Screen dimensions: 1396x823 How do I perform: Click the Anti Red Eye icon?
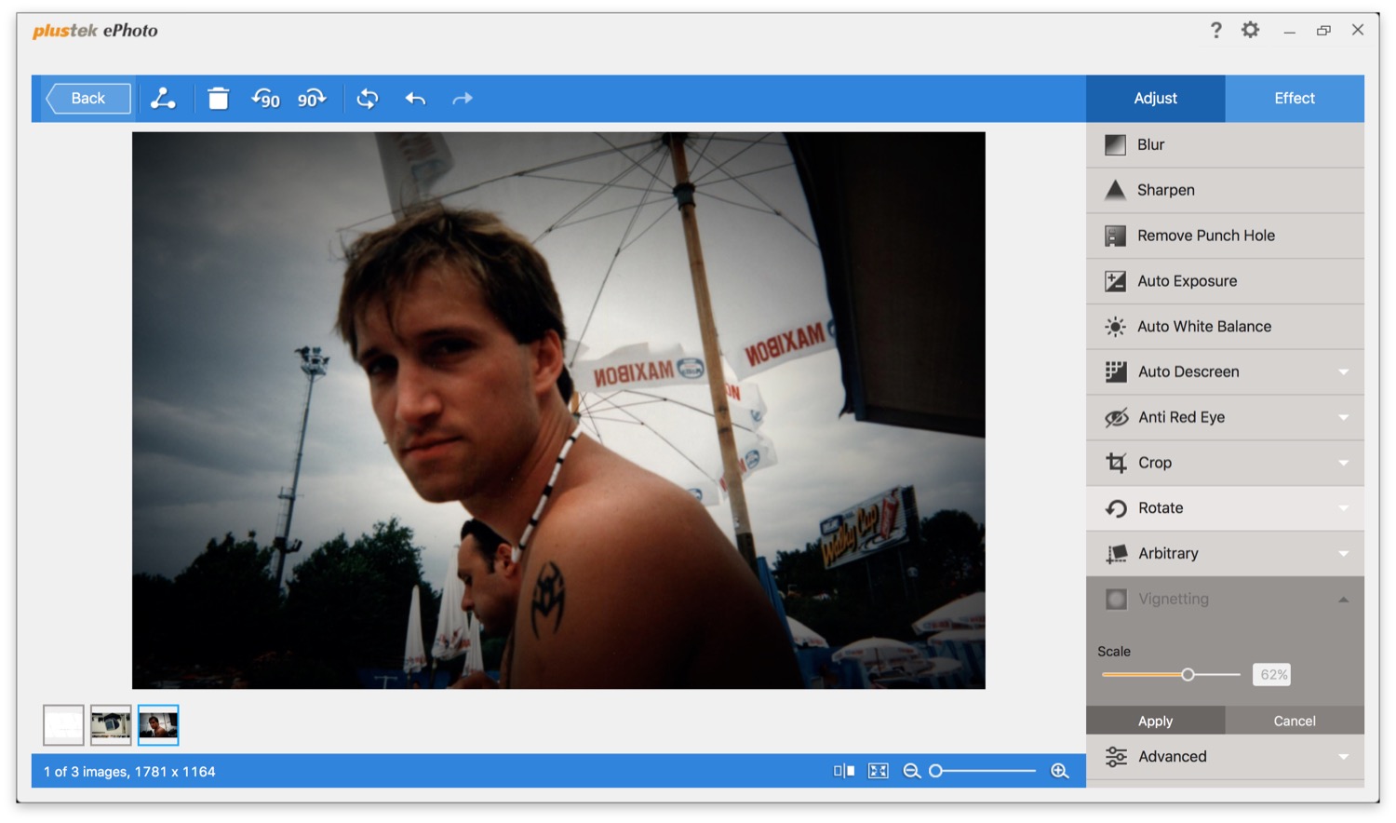pos(1116,417)
